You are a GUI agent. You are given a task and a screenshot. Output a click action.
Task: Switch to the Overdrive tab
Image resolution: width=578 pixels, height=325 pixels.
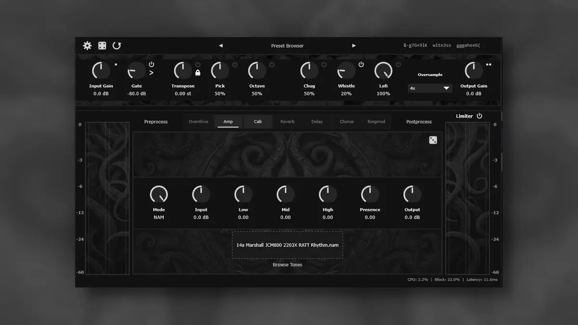198,121
